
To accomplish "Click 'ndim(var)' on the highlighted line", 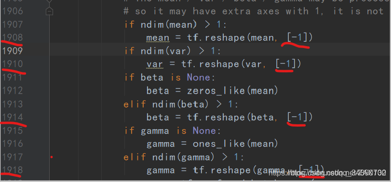I will point(165,51).
